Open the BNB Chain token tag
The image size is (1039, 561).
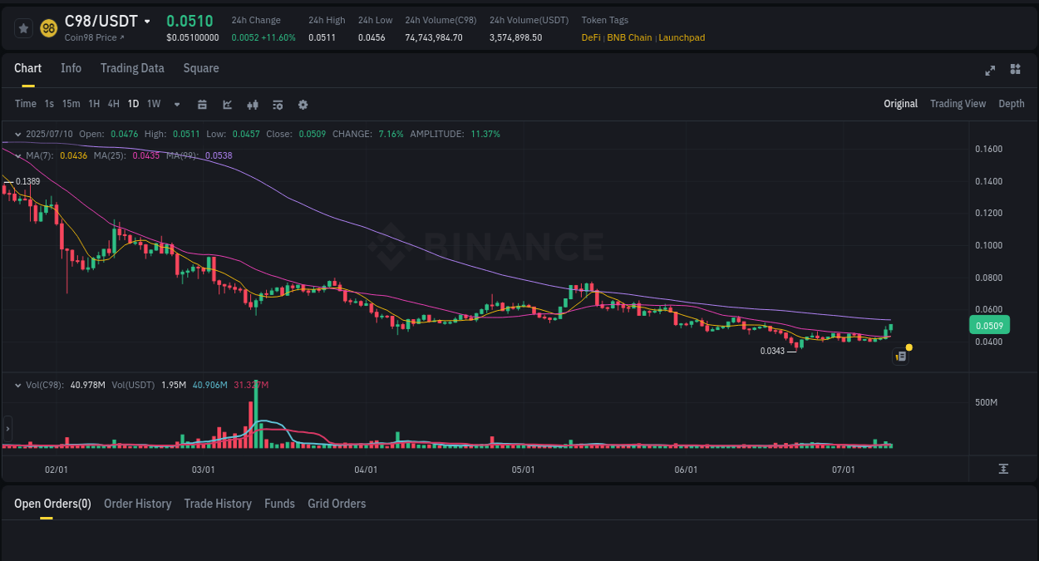click(x=628, y=37)
